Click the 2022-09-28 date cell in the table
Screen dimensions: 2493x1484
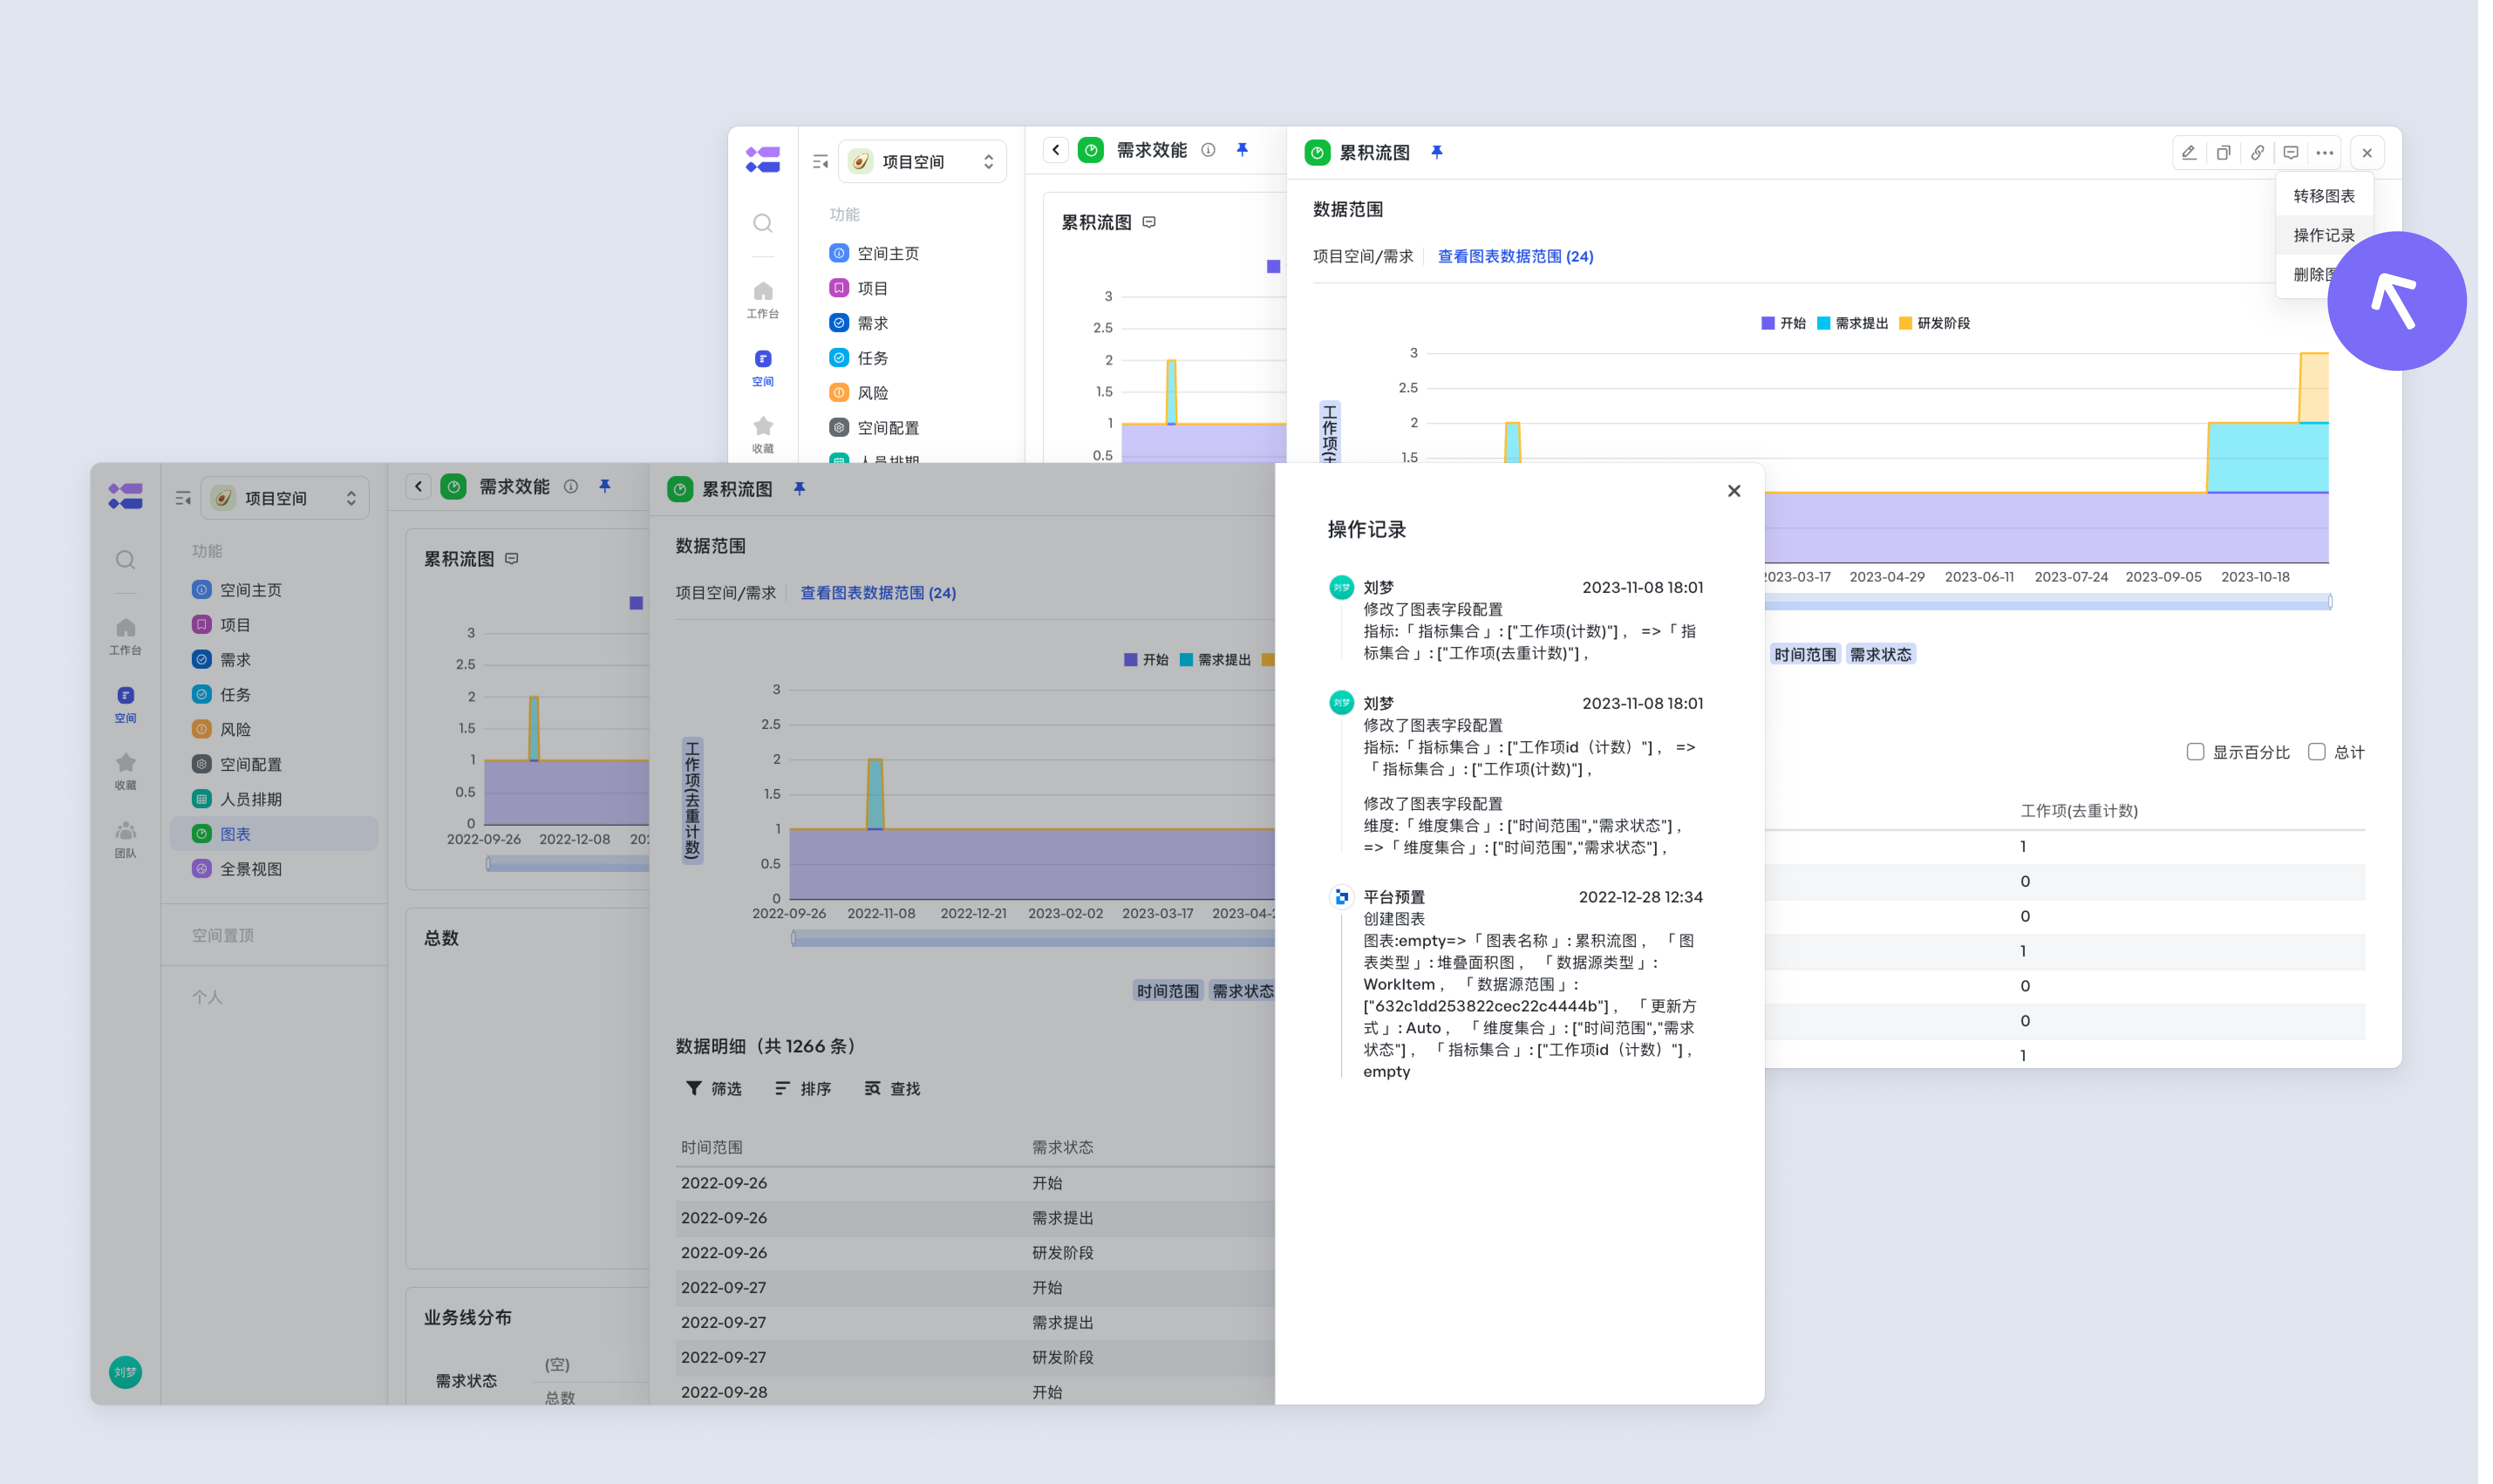724,1392
